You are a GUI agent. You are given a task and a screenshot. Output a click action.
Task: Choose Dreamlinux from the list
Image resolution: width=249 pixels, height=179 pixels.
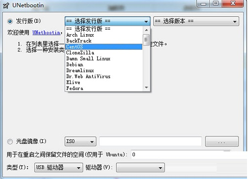104,71
